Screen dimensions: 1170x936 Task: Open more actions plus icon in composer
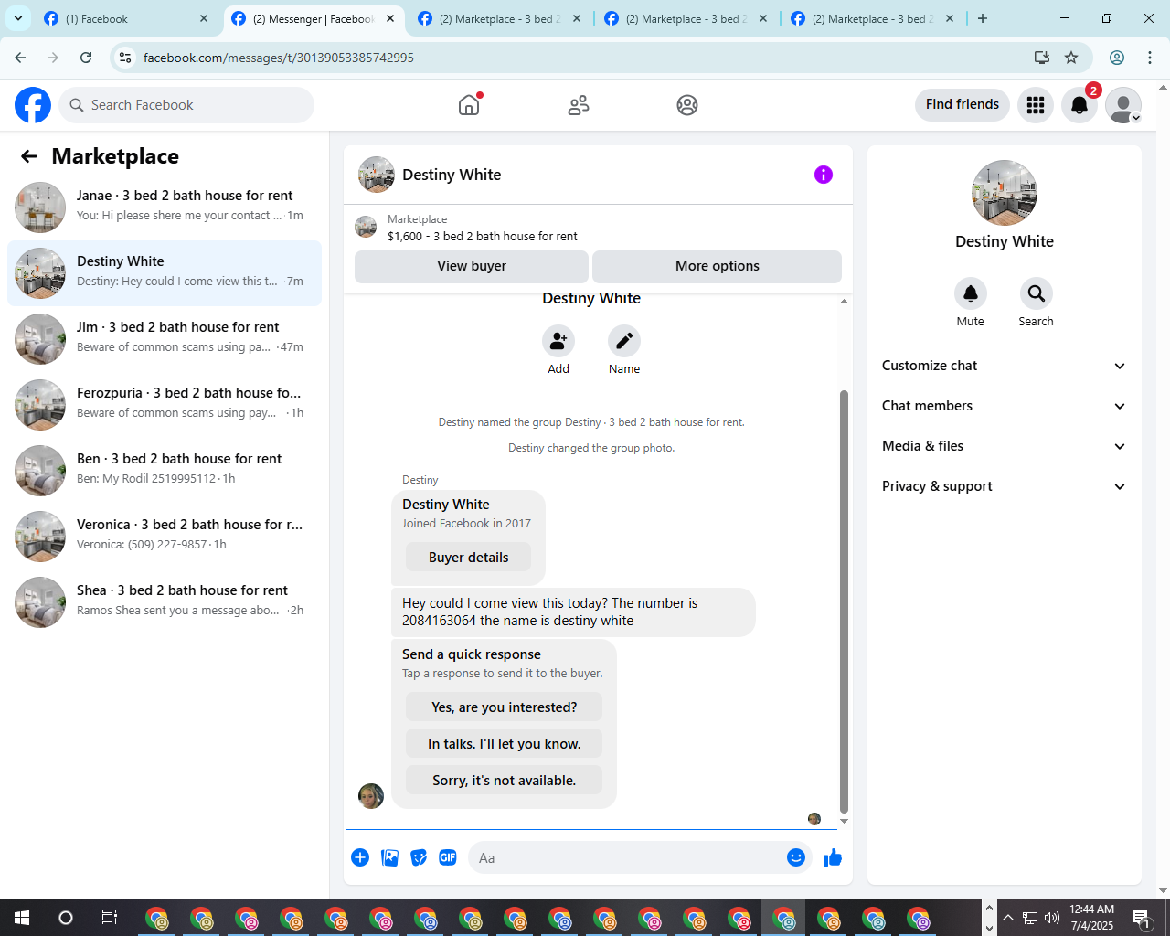pyautogui.click(x=360, y=857)
